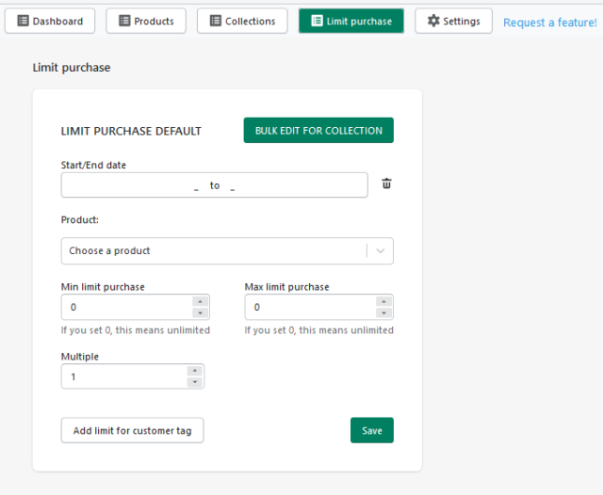Delete the Start/End date with trash icon
This screenshot has height=495, width=603.
386,184
